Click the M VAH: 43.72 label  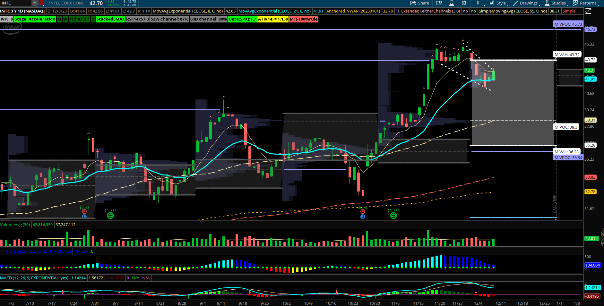(567, 55)
